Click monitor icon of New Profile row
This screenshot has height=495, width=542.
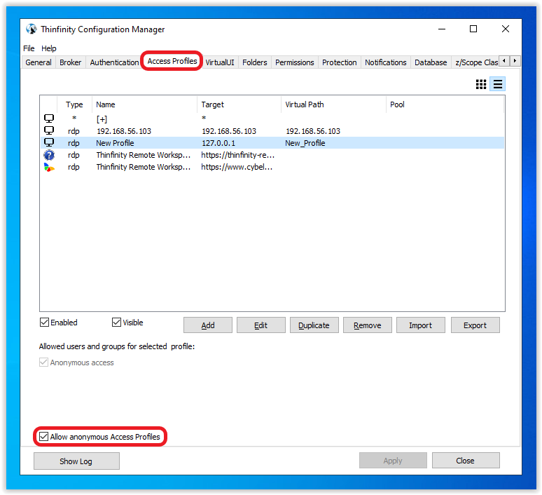[49, 142]
